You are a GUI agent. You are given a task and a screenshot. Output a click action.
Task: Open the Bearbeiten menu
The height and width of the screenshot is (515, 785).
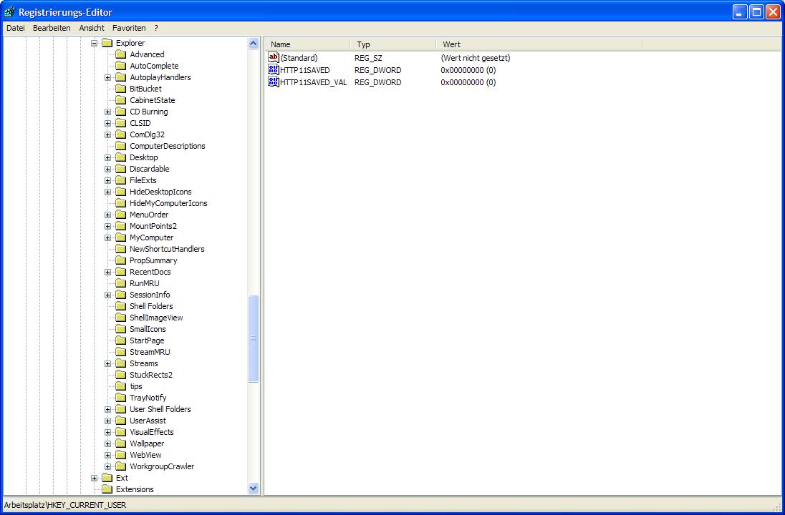(52, 28)
